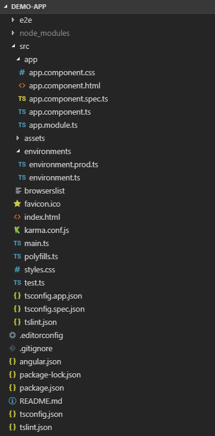Click the HTML brackets icon next to app.component.html
The width and height of the screenshot is (215, 436).
[22, 85]
